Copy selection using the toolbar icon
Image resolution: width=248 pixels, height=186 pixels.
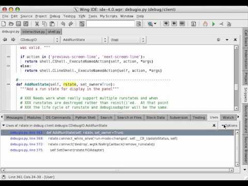44,24
